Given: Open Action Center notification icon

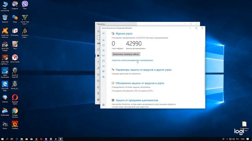Looking at the screenshot, I should tap(248, 139).
